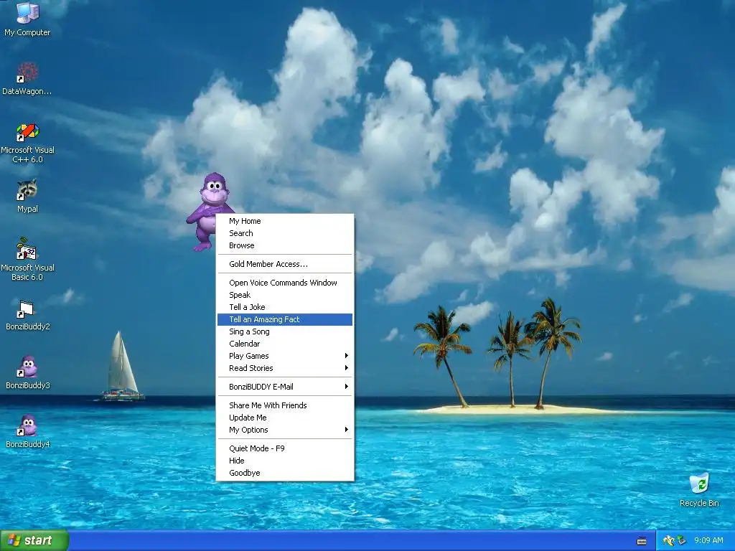
Task: Choose Goodbye to exit Bonzi
Action: point(285,474)
